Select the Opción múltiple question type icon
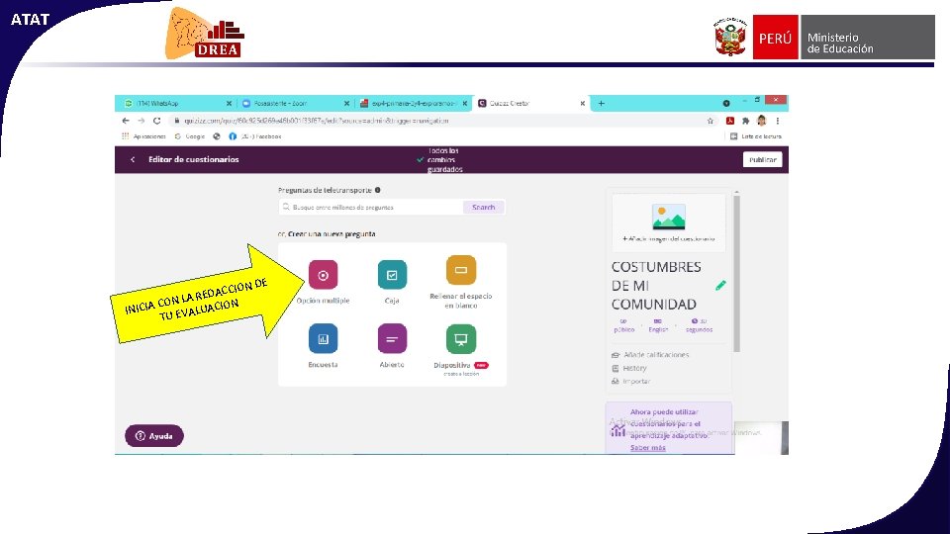The width and height of the screenshot is (950, 534). pyautogui.click(x=323, y=275)
